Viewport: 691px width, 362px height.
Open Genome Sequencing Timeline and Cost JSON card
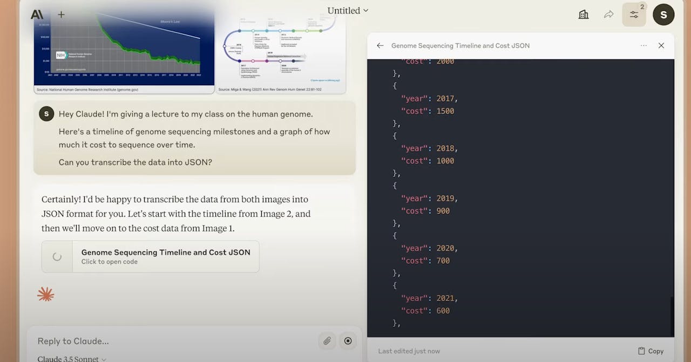coord(151,257)
